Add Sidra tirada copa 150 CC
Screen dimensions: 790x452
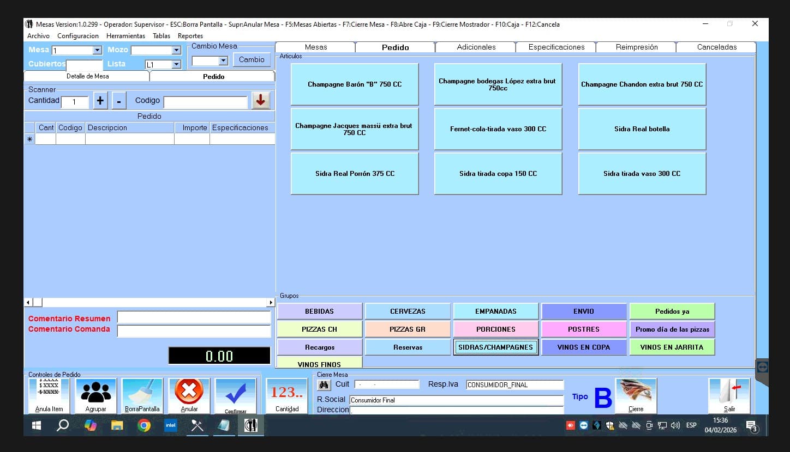click(x=498, y=174)
